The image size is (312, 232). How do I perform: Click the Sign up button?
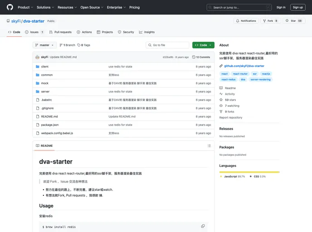[297, 7]
